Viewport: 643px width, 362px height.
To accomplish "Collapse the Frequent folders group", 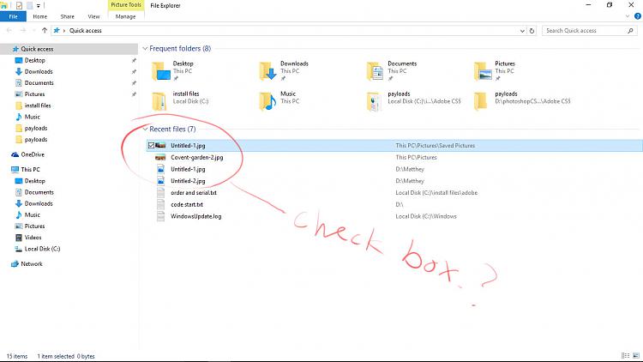I will tap(145, 48).
